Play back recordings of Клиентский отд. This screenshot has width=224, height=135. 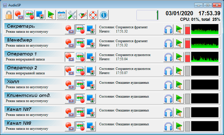click(x=179, y=98)
